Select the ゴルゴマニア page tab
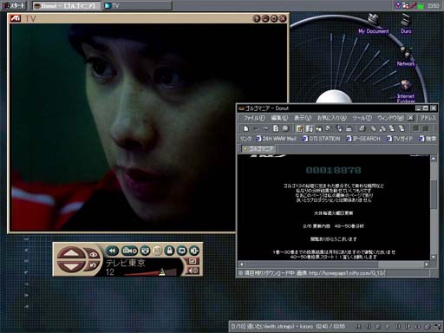Screen dimensions: 444x333 (x=258, y=149)
